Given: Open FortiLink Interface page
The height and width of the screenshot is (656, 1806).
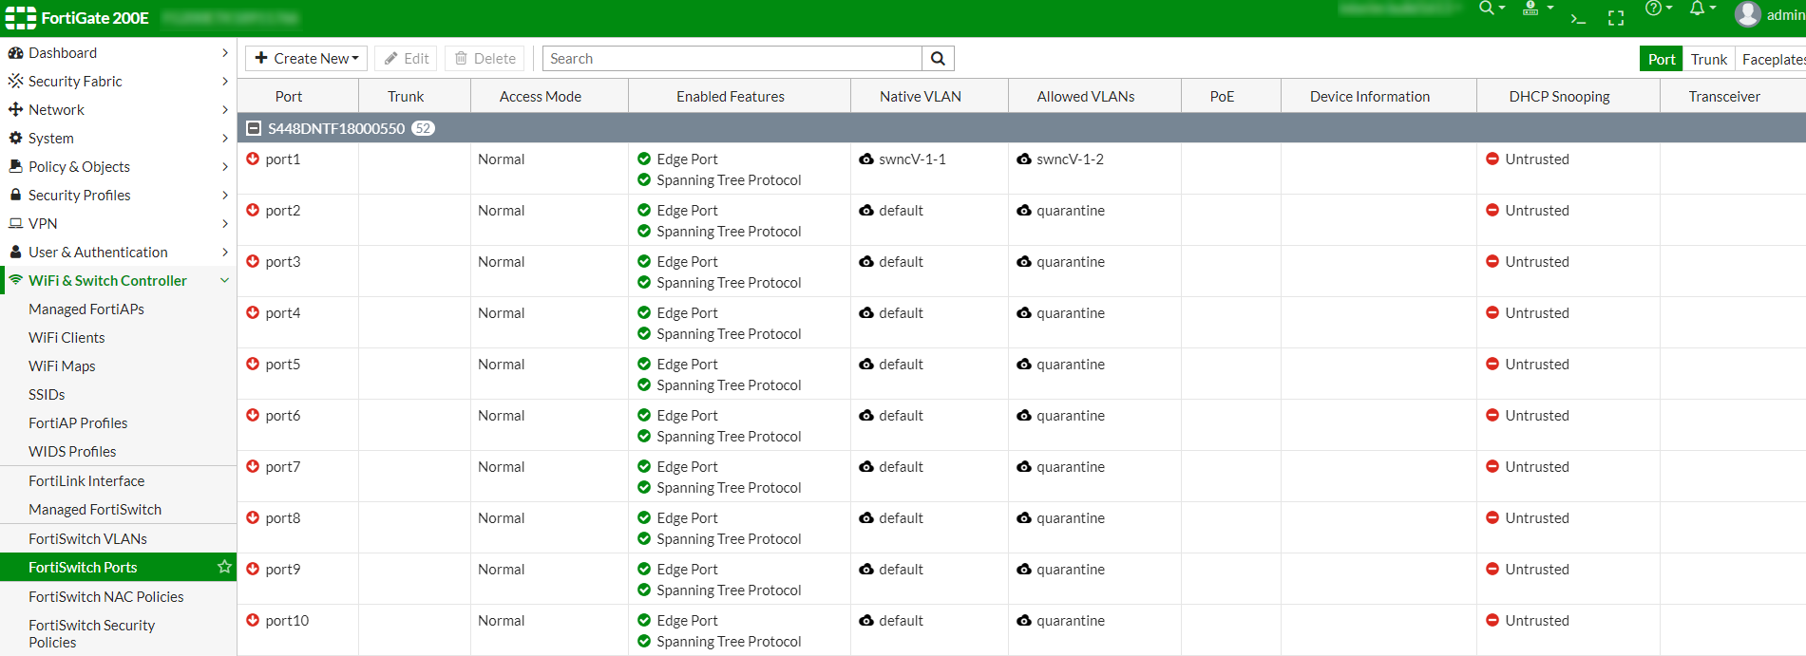Looking at the screenshot, I should point(86,481).
